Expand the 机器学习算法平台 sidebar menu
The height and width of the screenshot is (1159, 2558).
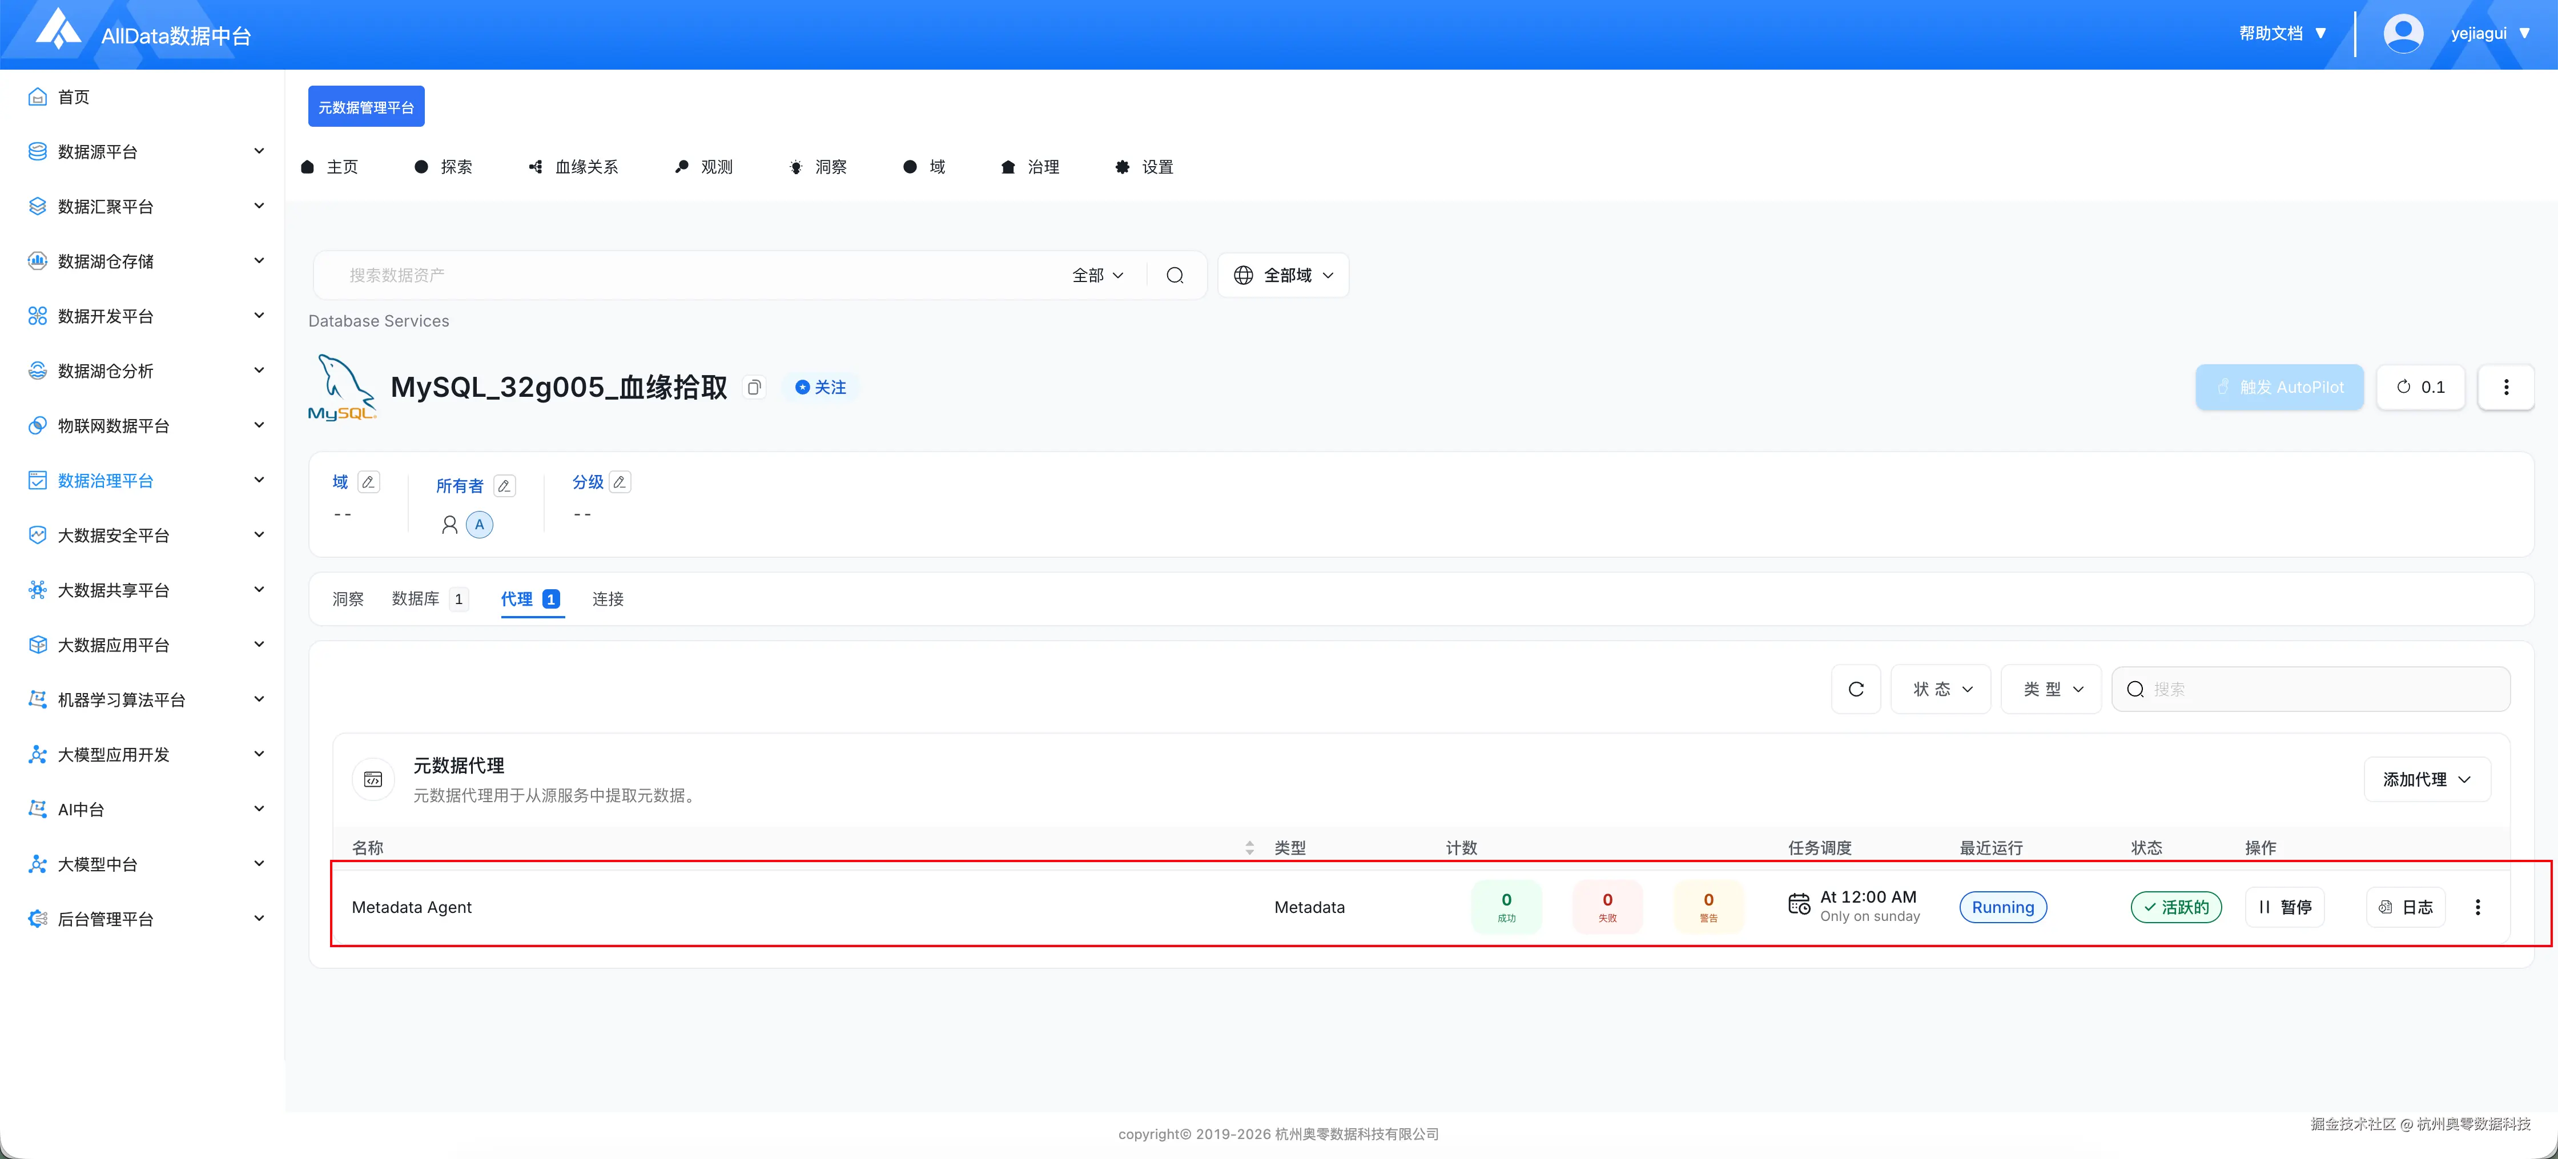pos(259,699)
